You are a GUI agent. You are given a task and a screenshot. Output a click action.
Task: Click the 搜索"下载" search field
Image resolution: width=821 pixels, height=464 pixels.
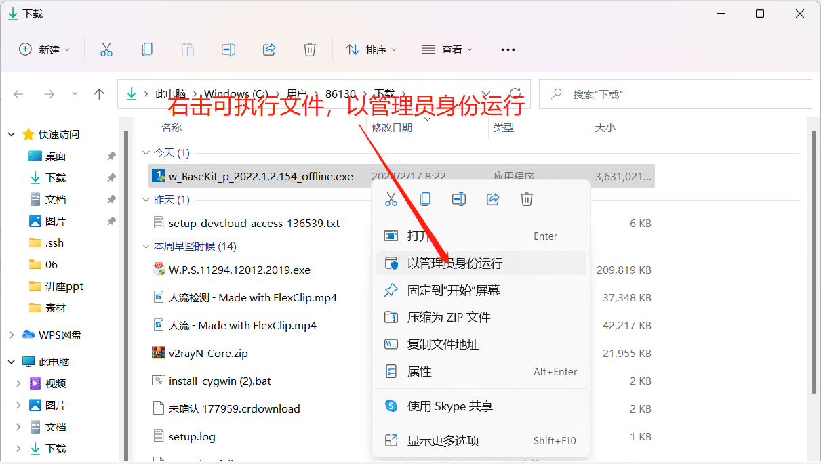click(675, 94)
